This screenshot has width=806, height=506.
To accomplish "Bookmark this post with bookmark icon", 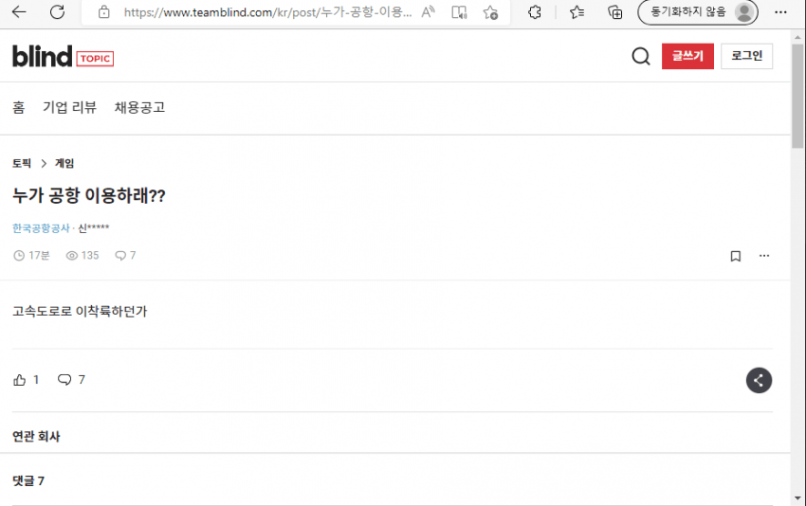I will [x=736, y=256].
